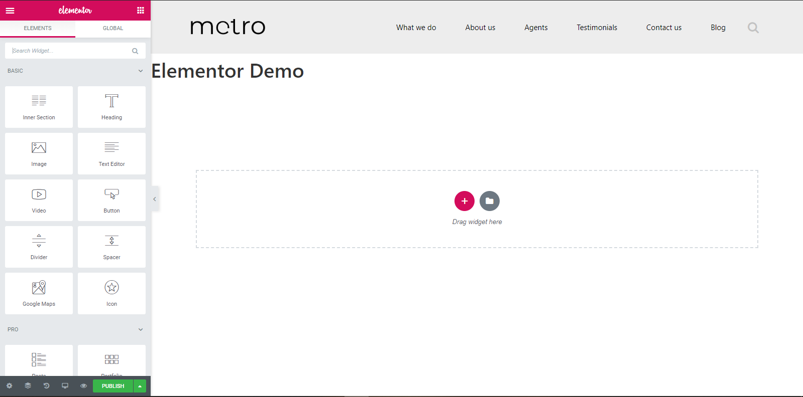The height and width of the screenshot is (397, 803).
Task: Click the Drag widget here text
Action: pyautogui.click(x=477, y=222)
